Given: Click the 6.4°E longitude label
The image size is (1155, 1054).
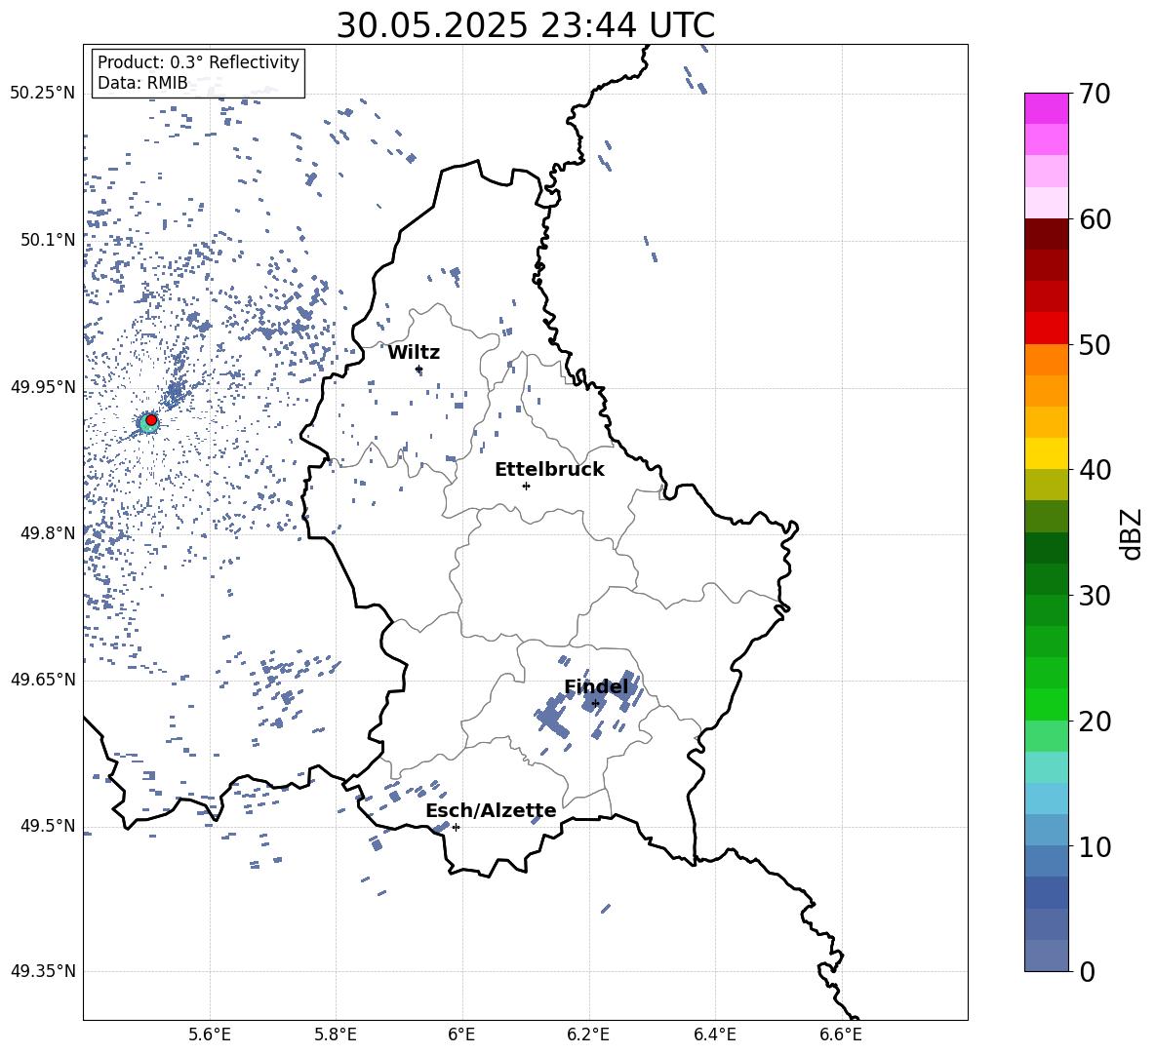Looking at the screenshot, I should 714,1034.
